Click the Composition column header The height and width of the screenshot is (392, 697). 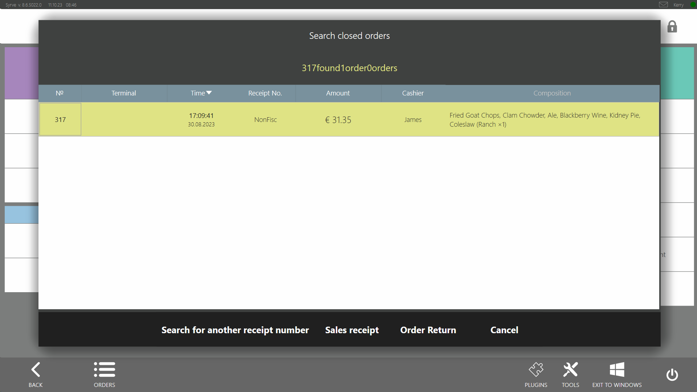(552, 93)
